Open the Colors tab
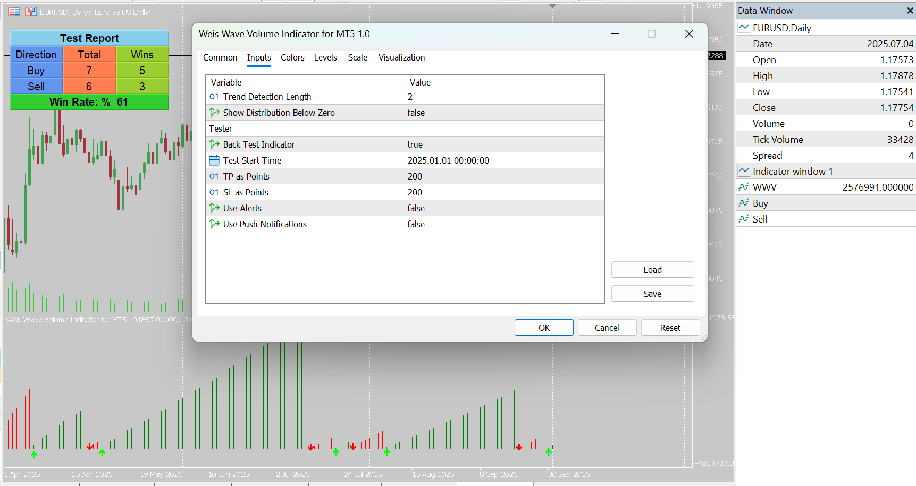 pos(292,57)
